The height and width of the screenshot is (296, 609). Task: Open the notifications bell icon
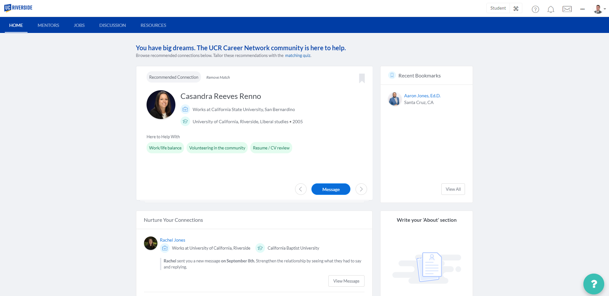tap(550, 9)
